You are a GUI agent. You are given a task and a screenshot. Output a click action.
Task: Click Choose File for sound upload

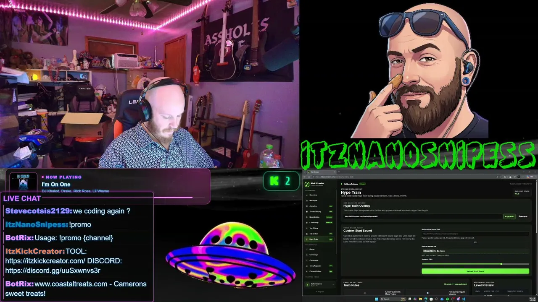(x=428, y=251)
